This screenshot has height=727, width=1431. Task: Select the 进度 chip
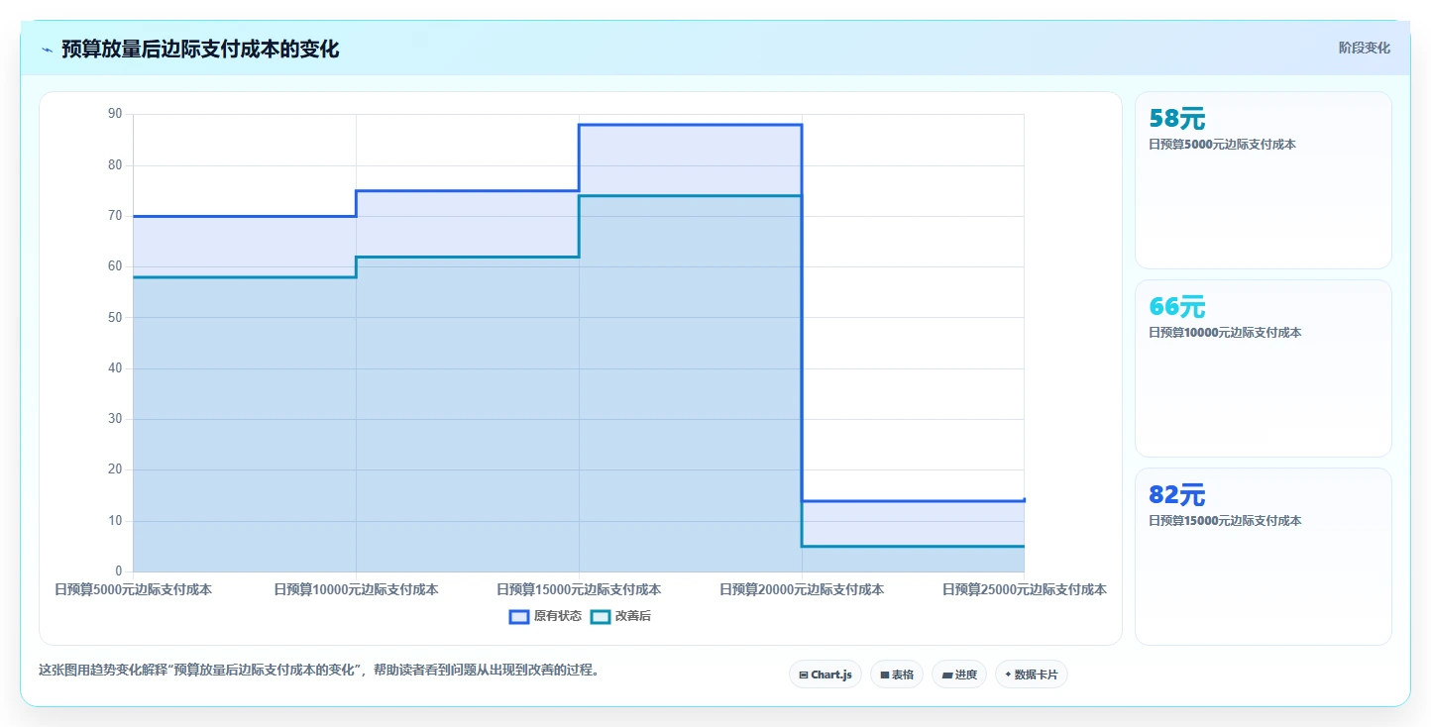tap(959, 675)
